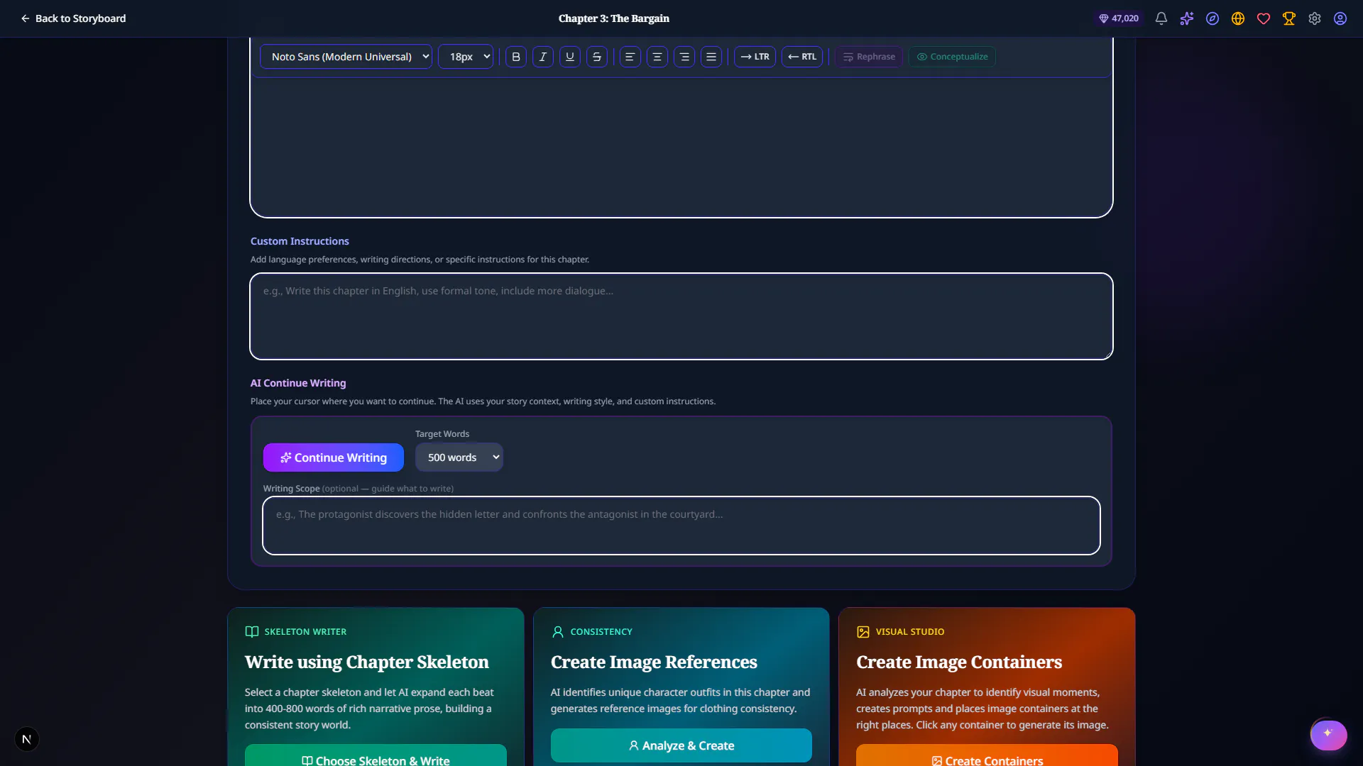Viewport: 1363px width, 766px height.
Task: Click the Write using Chapter Skeleton heading
Action: click(x=367, y=662)
